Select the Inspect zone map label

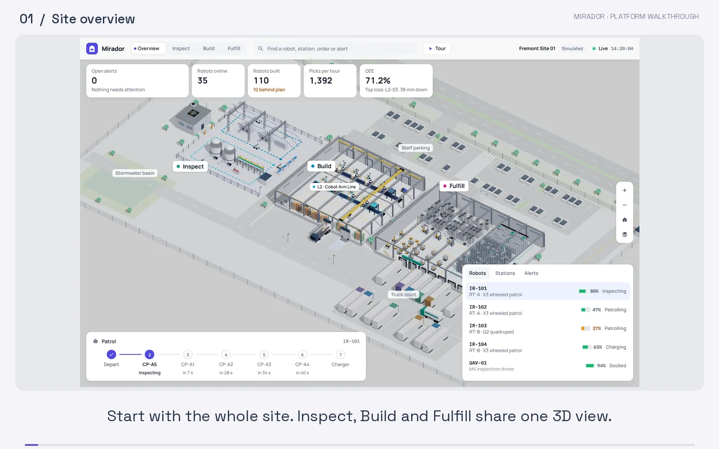click(190, 167)
